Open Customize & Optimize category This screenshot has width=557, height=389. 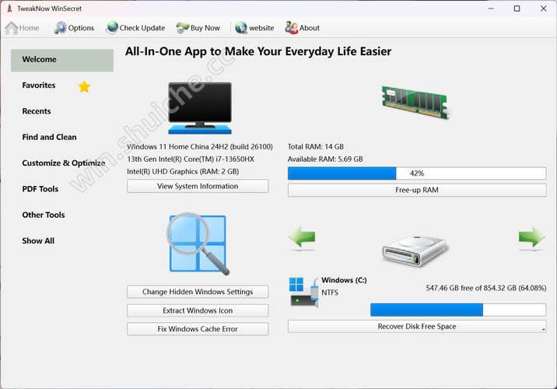(63, 163)
